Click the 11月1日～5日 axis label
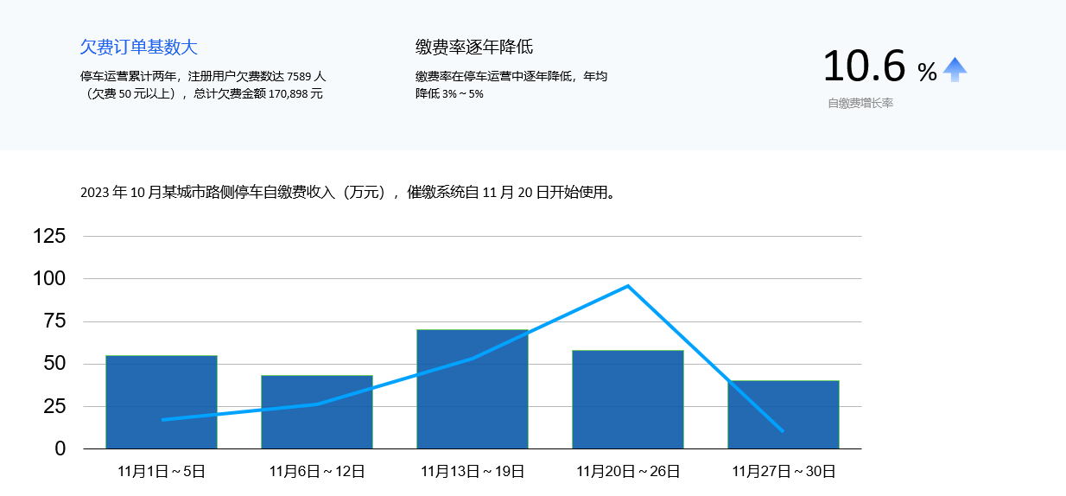 [x=162, y=472]
